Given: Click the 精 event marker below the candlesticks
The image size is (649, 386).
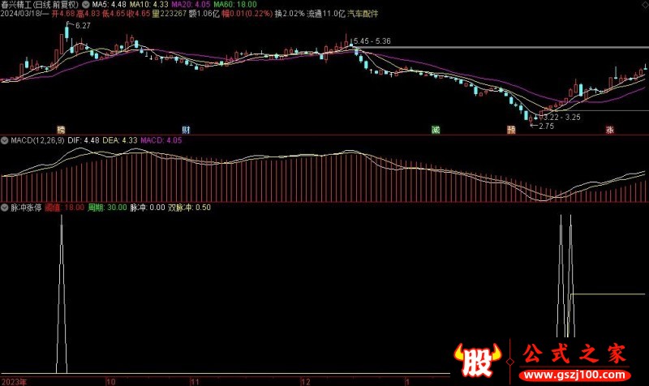Looking at the screenshot, I should click(x=61, y=130).
